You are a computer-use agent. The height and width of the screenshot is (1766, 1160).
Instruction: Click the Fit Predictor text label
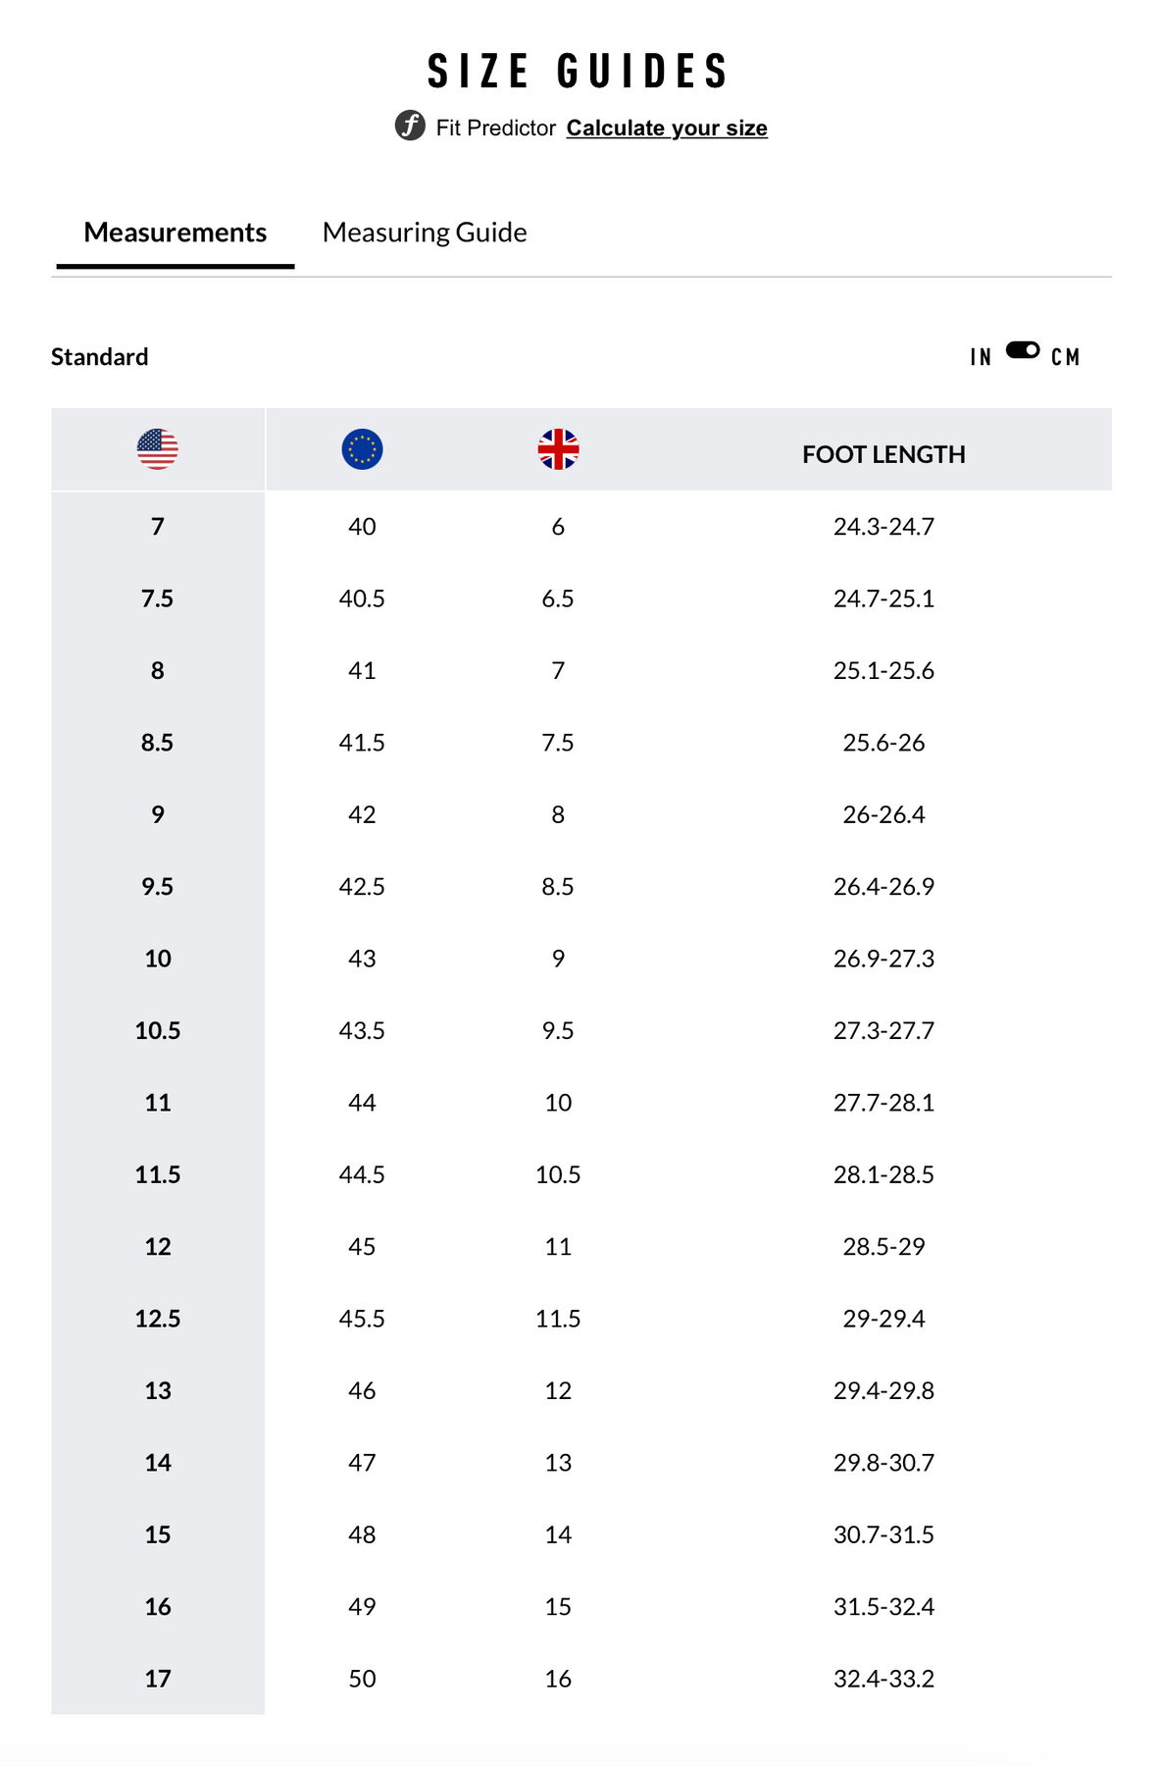(495, 129)
